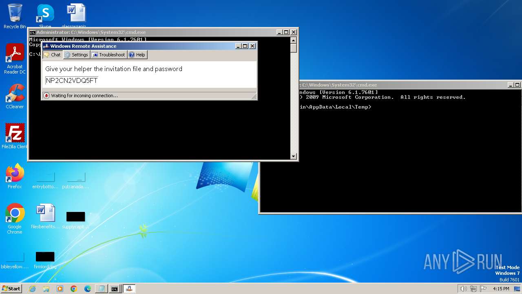Switch to cmd.exe taskbar button
522x294 pixels.
115,289
